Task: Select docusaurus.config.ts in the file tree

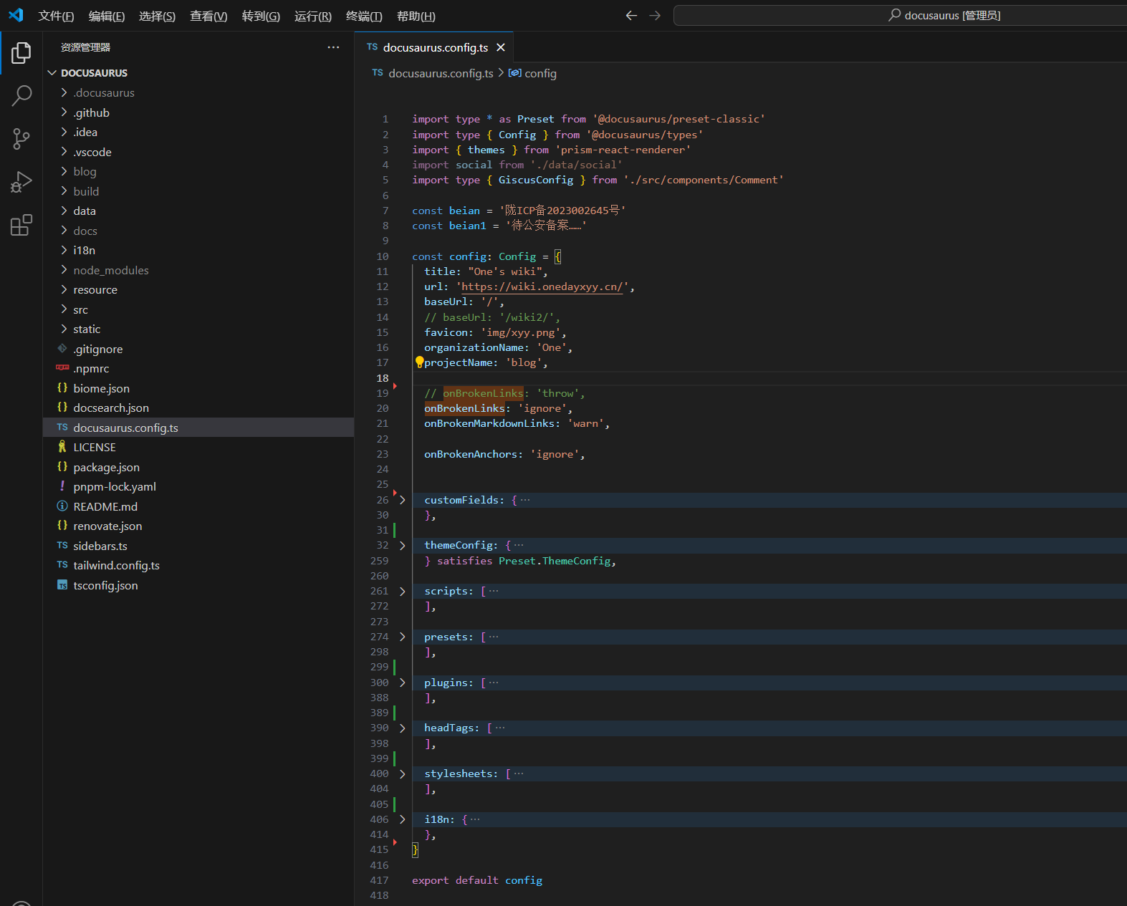Action: [x=198, y=428]
